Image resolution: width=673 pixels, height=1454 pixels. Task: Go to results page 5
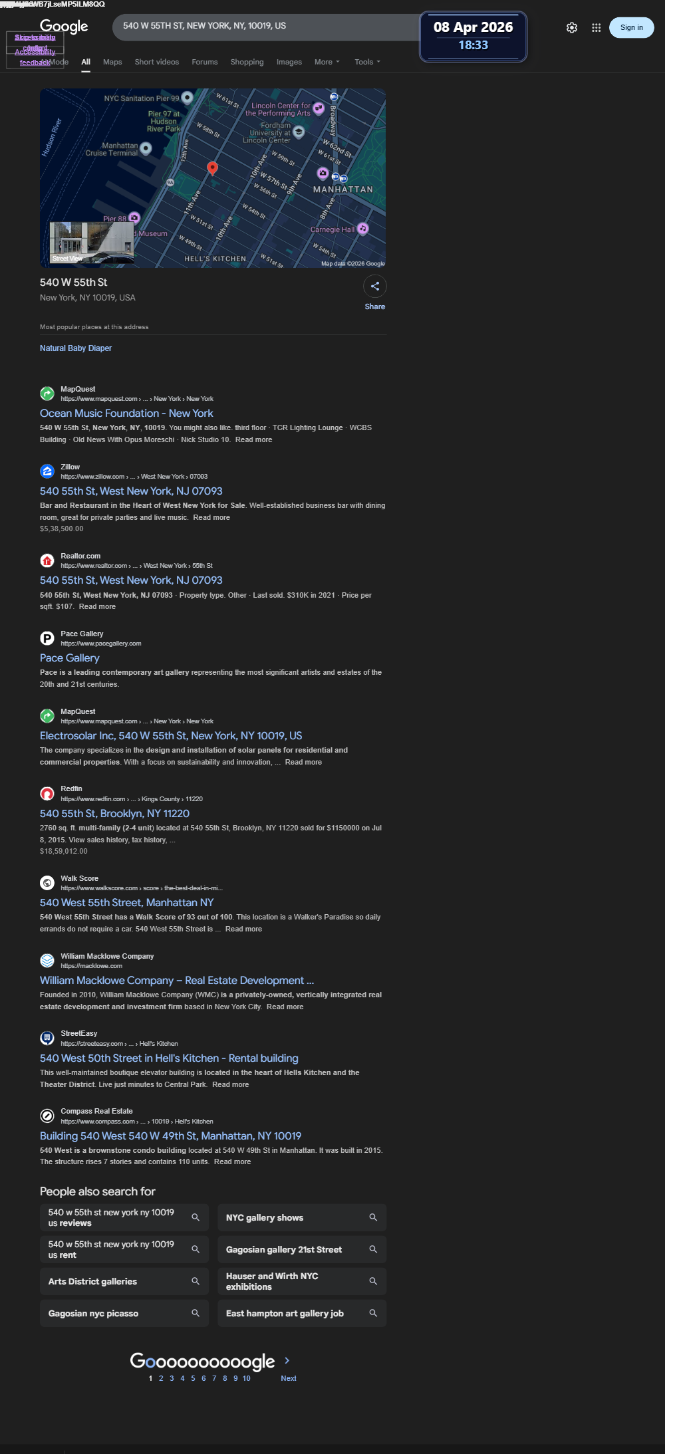(193, 1378)
